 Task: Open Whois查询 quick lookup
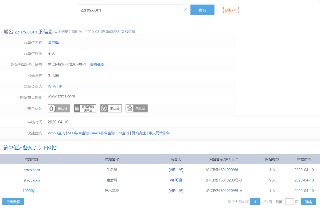point(56,133)
